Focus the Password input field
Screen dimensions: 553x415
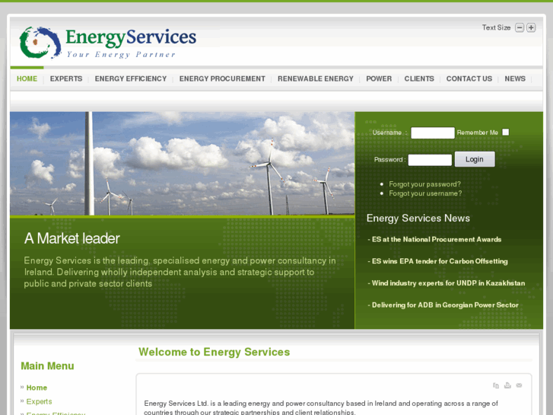(x=430, y=160)
